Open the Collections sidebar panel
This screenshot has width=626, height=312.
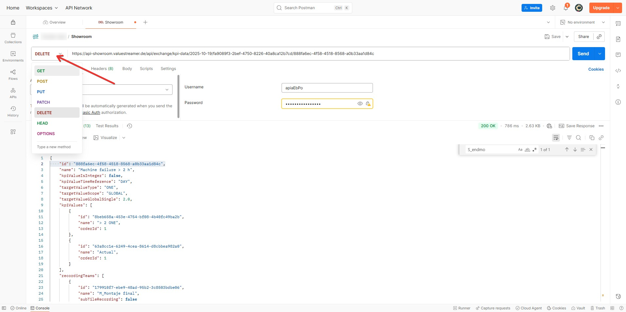13,38
